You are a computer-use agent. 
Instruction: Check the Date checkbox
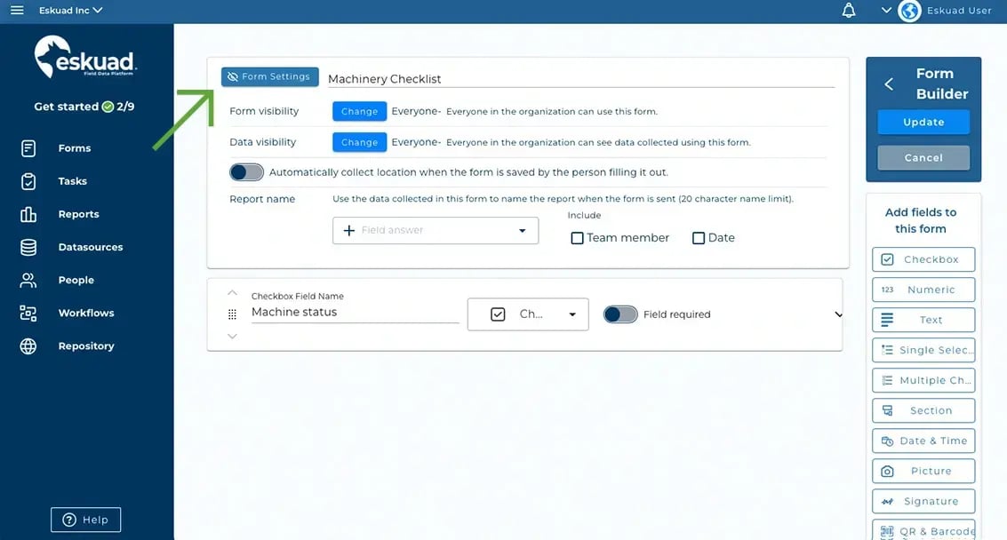[699, 238]
